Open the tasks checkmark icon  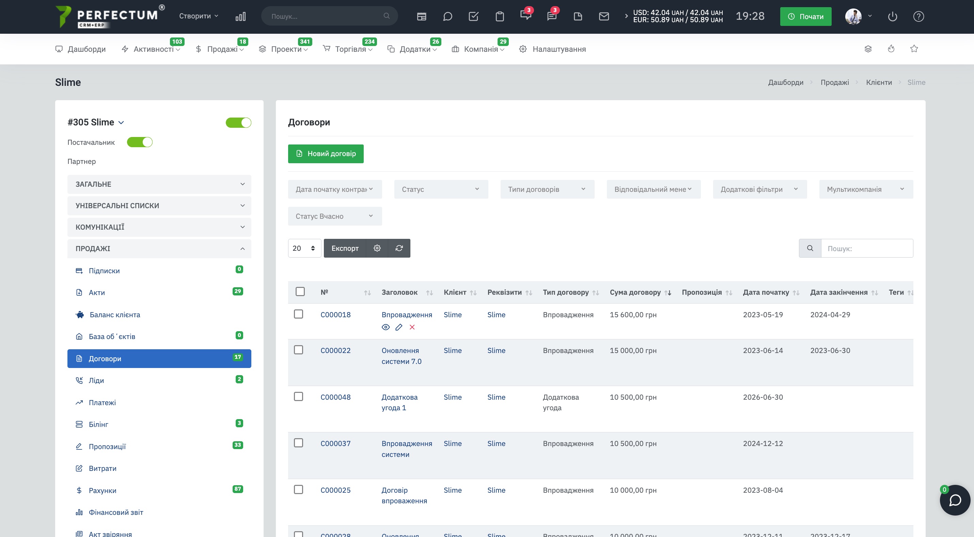pos(474,16)
